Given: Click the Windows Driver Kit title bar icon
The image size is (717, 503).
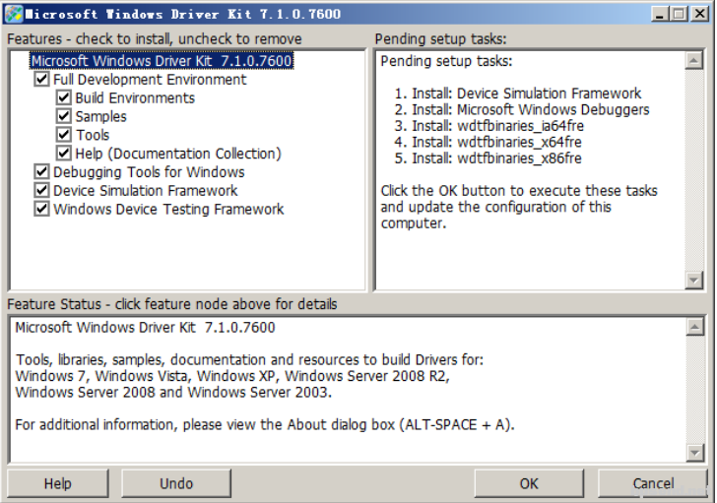Looking at the screenshot, I should point(13,14).
